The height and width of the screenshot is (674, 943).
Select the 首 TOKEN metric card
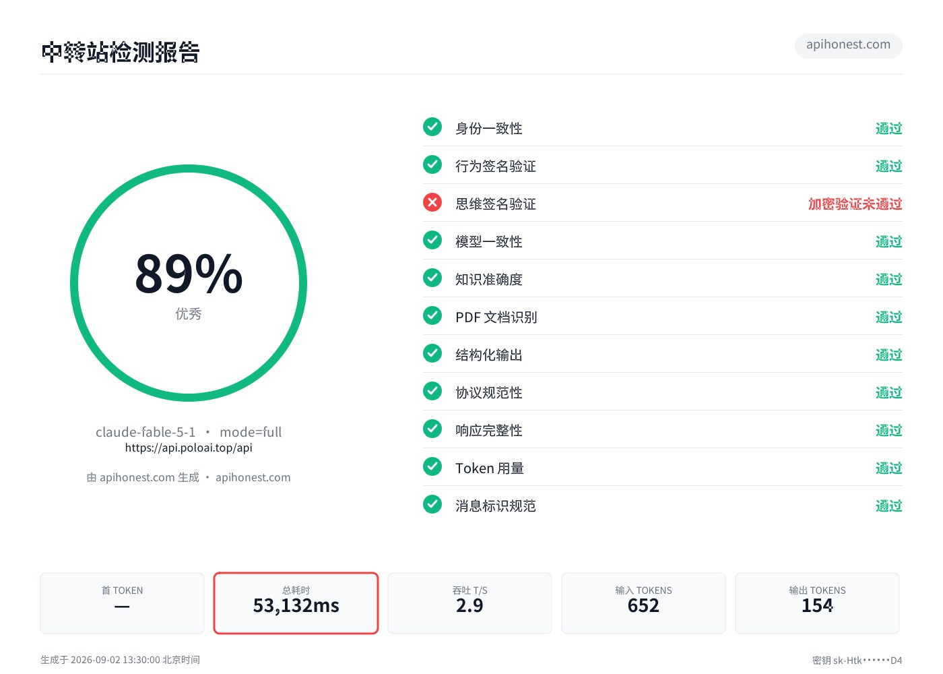click(x=122, y=603)
